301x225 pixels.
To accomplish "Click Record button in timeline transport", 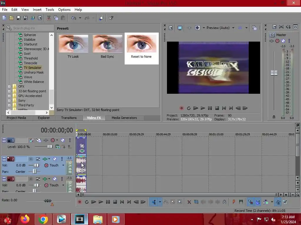I will 80,202.
